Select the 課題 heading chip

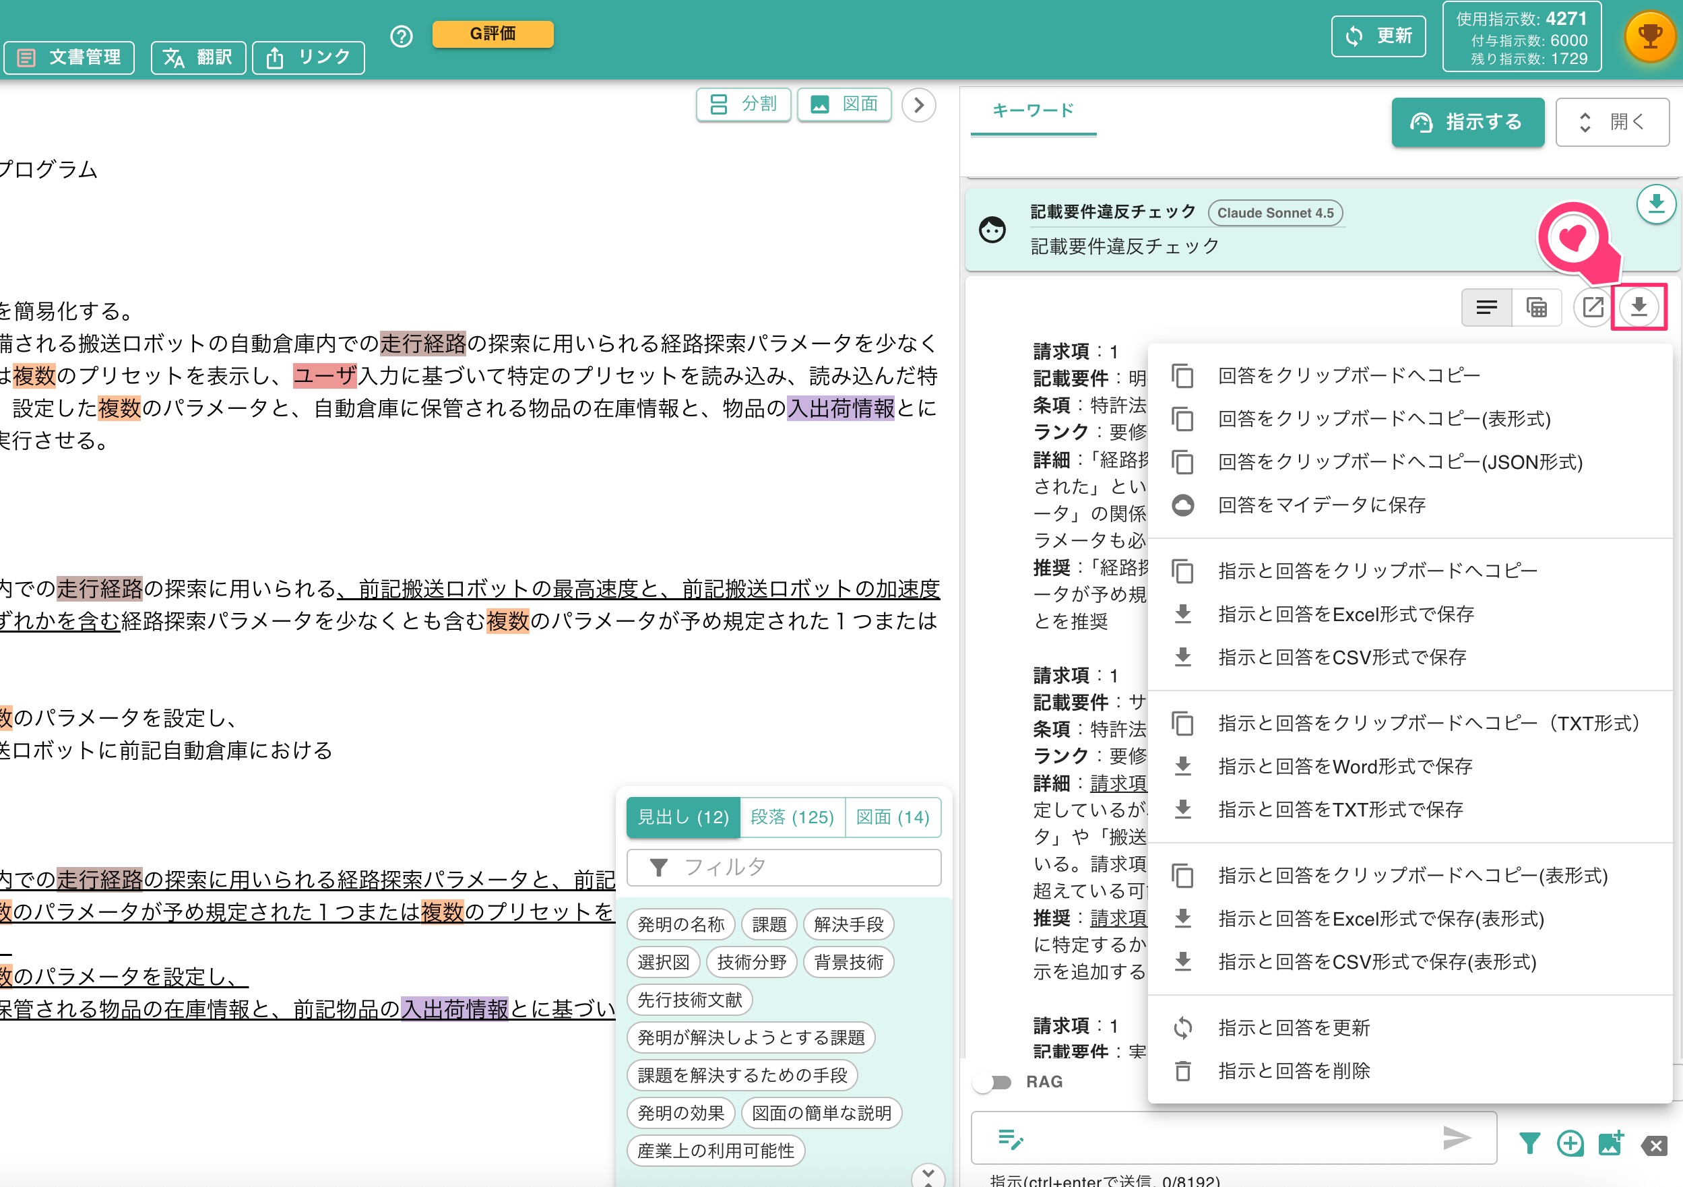pos(769,925)
